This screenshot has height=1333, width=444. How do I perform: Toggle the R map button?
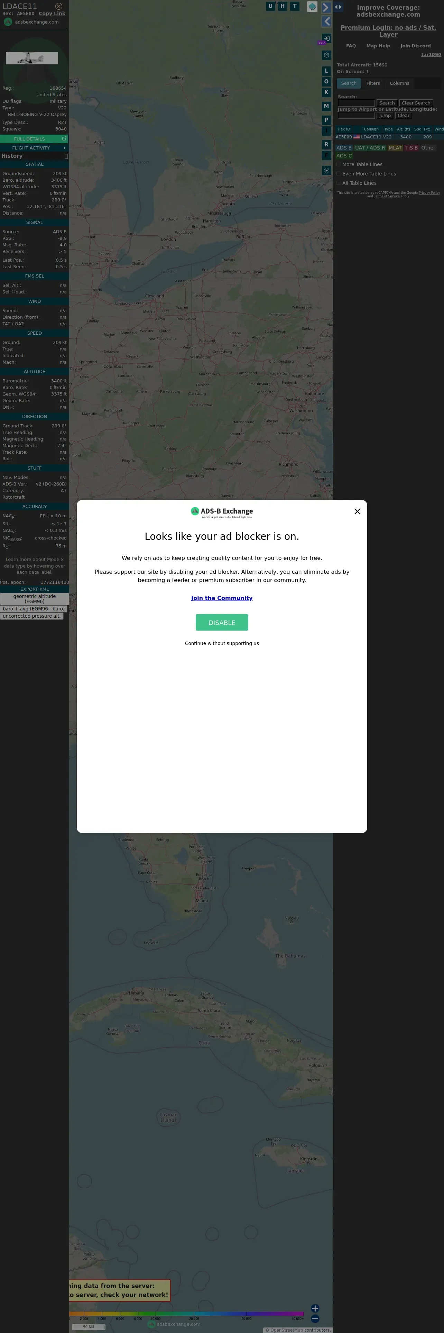click(x=326, y=144)
